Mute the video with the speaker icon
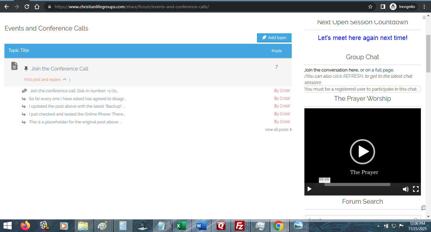 [x=405, y=189]
